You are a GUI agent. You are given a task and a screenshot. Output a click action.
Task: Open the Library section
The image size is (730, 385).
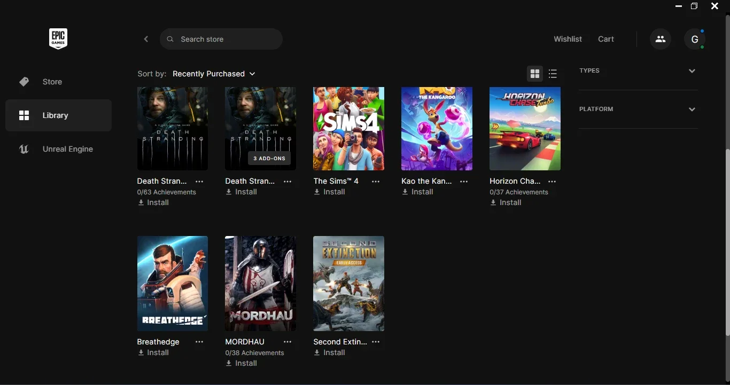(58, 115)
